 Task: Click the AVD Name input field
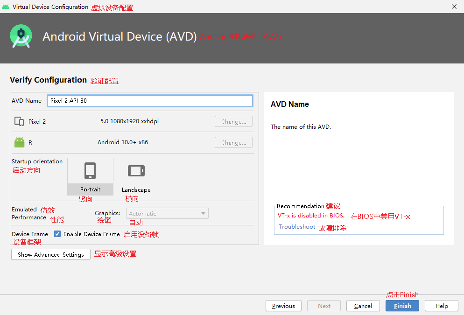coord(150,100)
